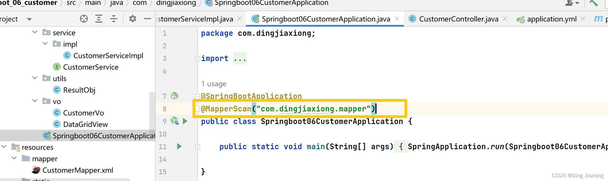
Task: Collapse the mapper resources folder
Action: pyautogui.click(x=14, y=158)
